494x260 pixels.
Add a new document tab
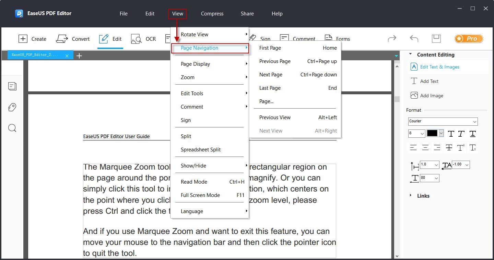79,55
